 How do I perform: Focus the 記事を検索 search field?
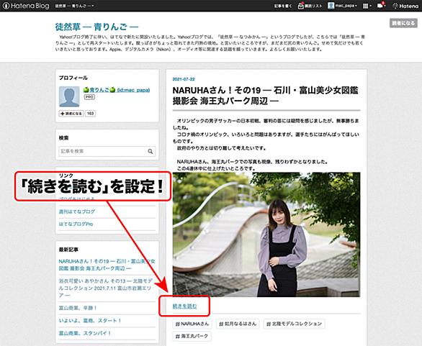107,151
